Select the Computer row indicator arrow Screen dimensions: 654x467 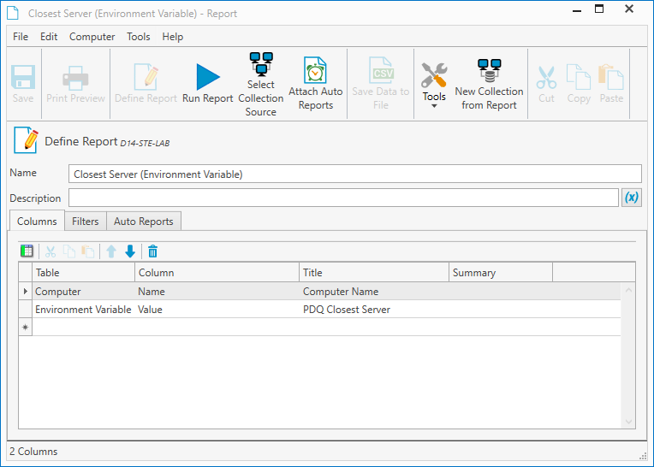point(26,291)
